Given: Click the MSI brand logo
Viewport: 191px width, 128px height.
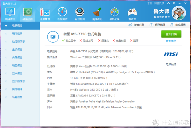Looking at the screenshot, I should (171, 54).
